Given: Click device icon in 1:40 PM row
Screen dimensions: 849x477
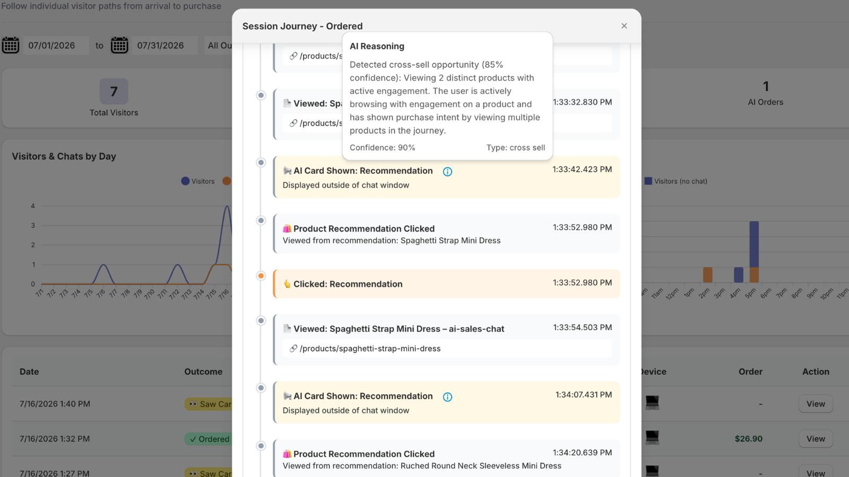Looking at the screenshot, I should (x=652, y=403).
